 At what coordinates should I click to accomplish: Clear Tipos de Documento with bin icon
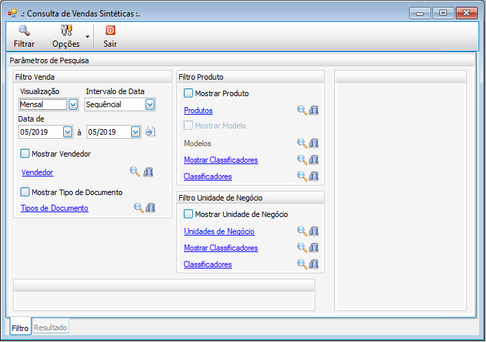pyautogui.click(x=150, y=207)
